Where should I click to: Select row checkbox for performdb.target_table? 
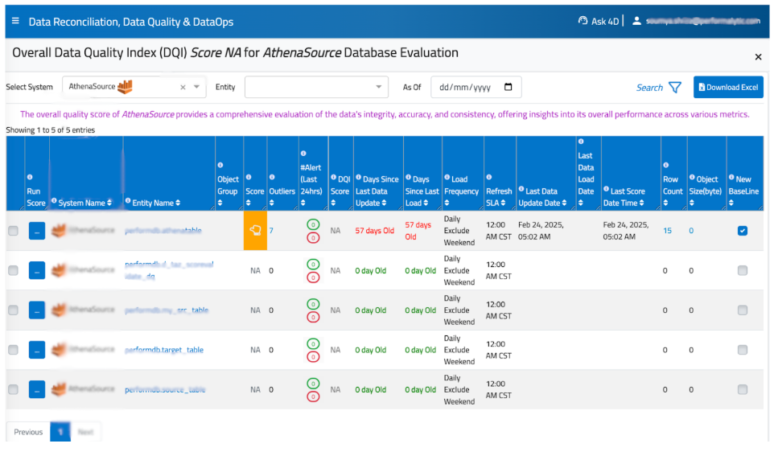click(x=13, y=350)
